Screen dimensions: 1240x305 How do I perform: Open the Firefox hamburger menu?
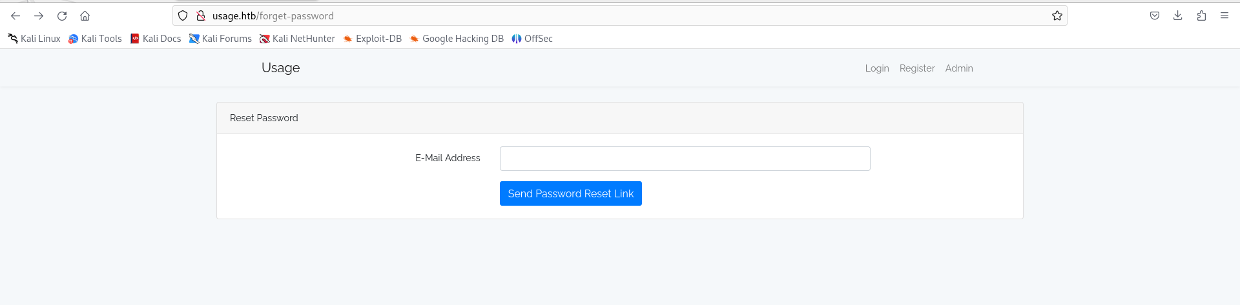tap(1224, 16)
